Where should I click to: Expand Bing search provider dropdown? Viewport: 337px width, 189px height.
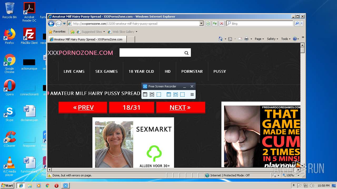point(302,23)
